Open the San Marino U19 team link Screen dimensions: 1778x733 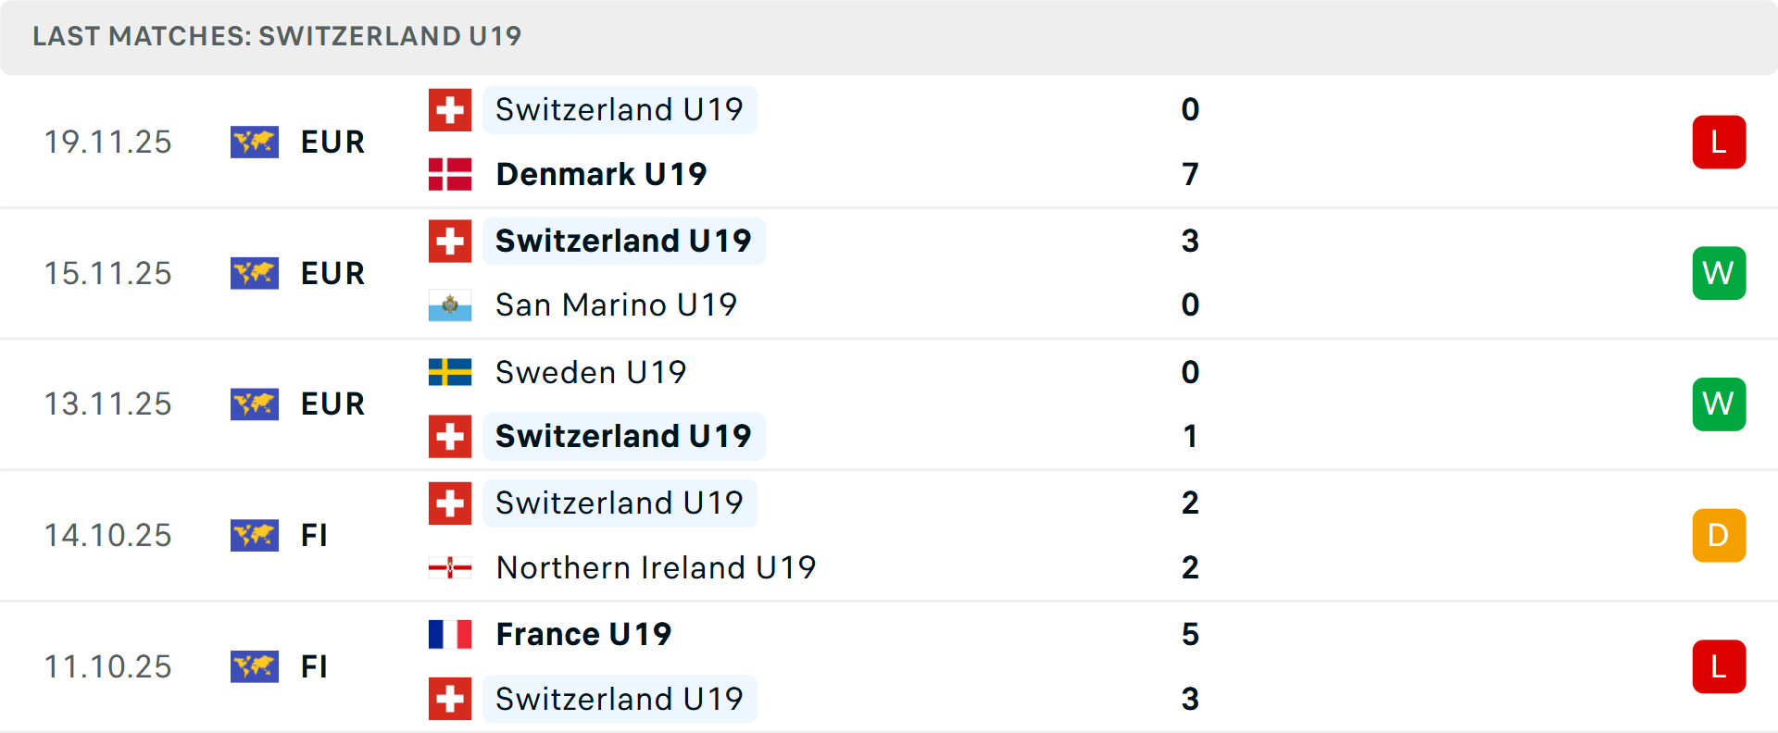click(x=616, y=305)
